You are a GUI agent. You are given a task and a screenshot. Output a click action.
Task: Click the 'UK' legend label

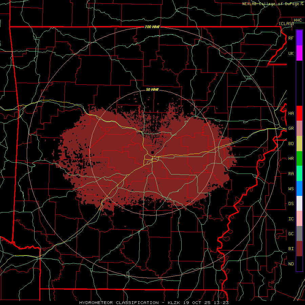pyautogui.click(x=291, y=53)
